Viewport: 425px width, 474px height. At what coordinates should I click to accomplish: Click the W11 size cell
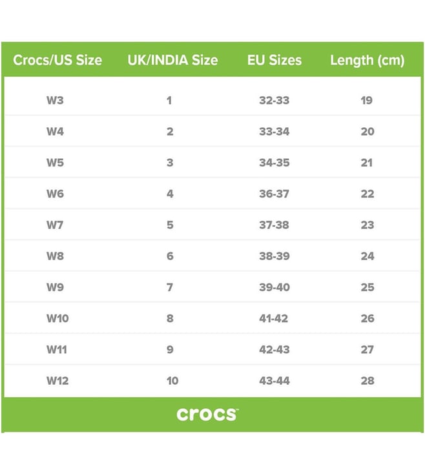pos(57,349)
